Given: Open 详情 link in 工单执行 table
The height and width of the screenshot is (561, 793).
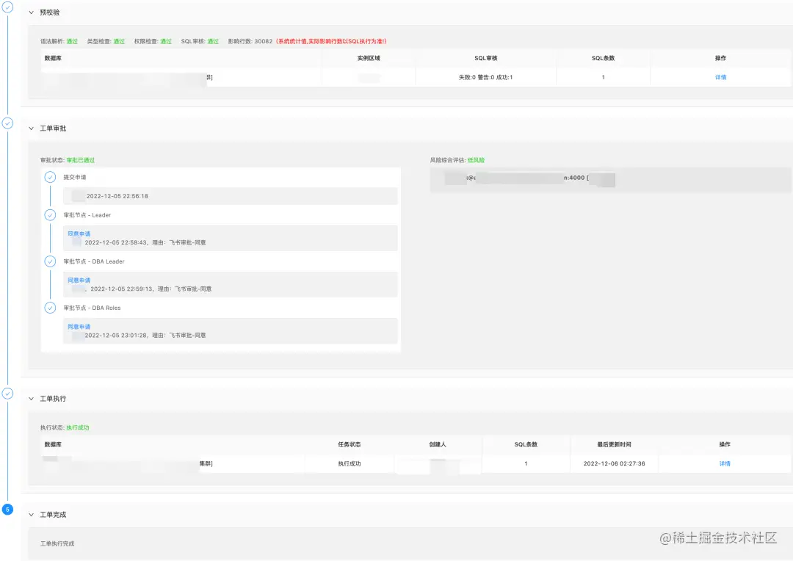Looking at the screenshot, I should [725, 463].
